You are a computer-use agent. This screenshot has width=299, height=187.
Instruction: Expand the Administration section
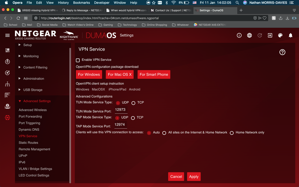point(33,79)
